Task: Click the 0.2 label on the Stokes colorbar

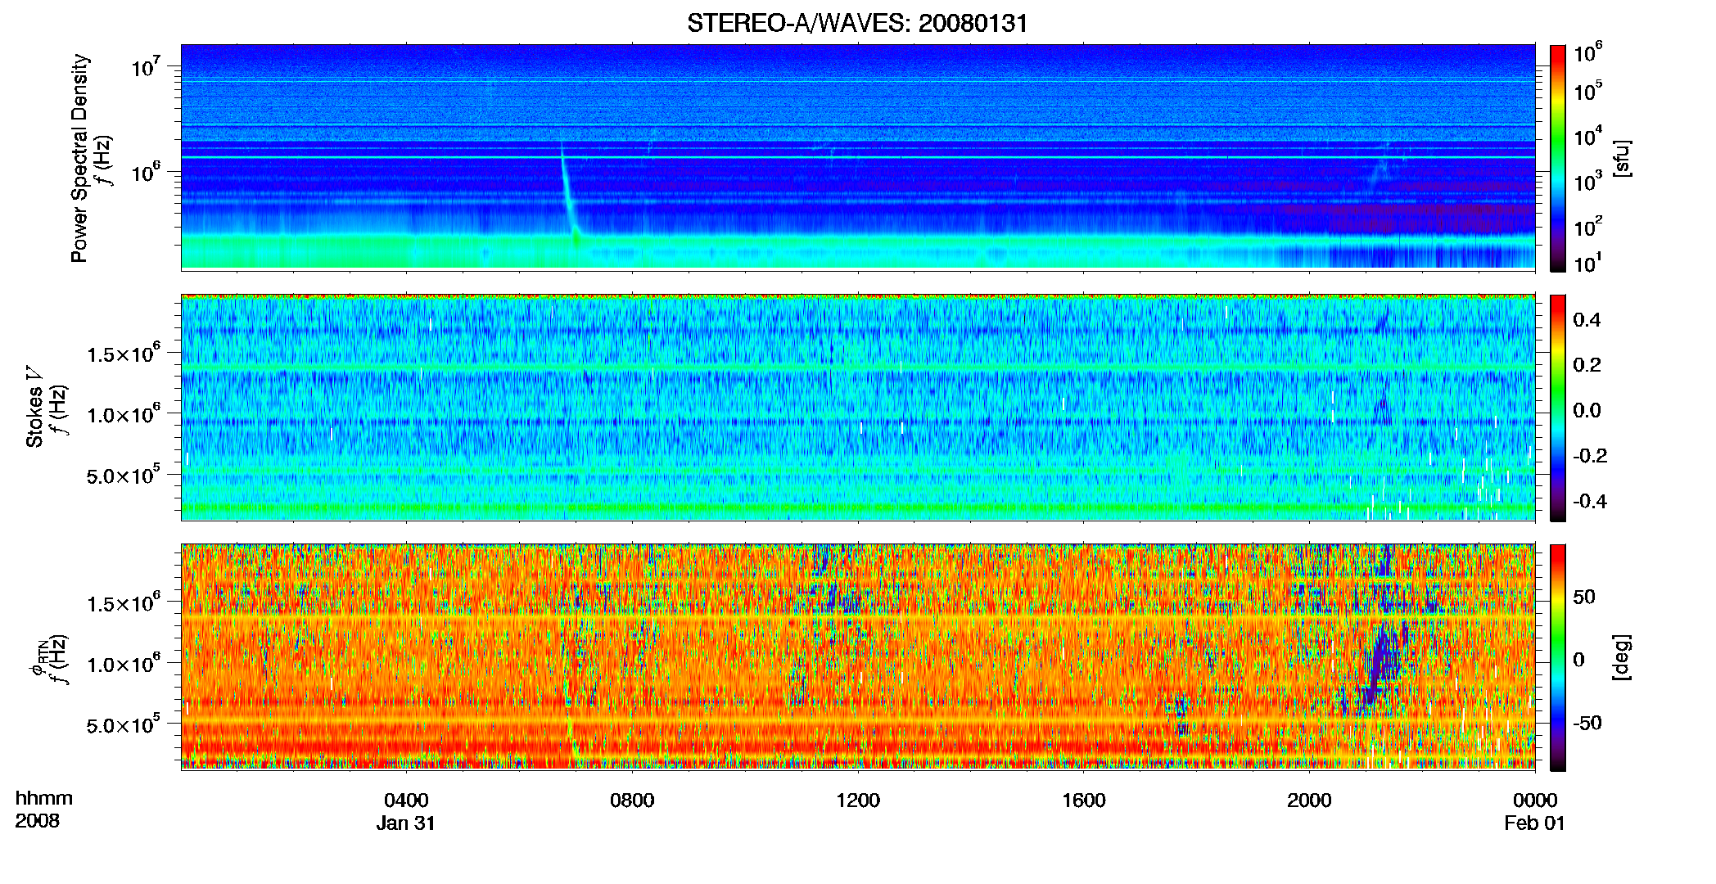Action: coord(1587,365)
